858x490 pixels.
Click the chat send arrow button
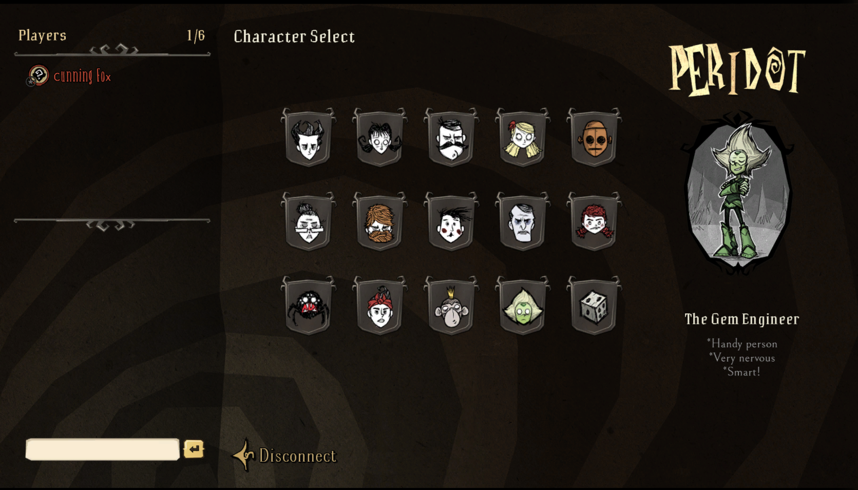[x=194, y=449]
